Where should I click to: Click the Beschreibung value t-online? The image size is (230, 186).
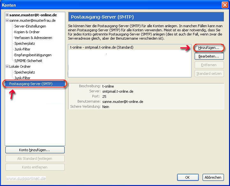click(108, 86)
